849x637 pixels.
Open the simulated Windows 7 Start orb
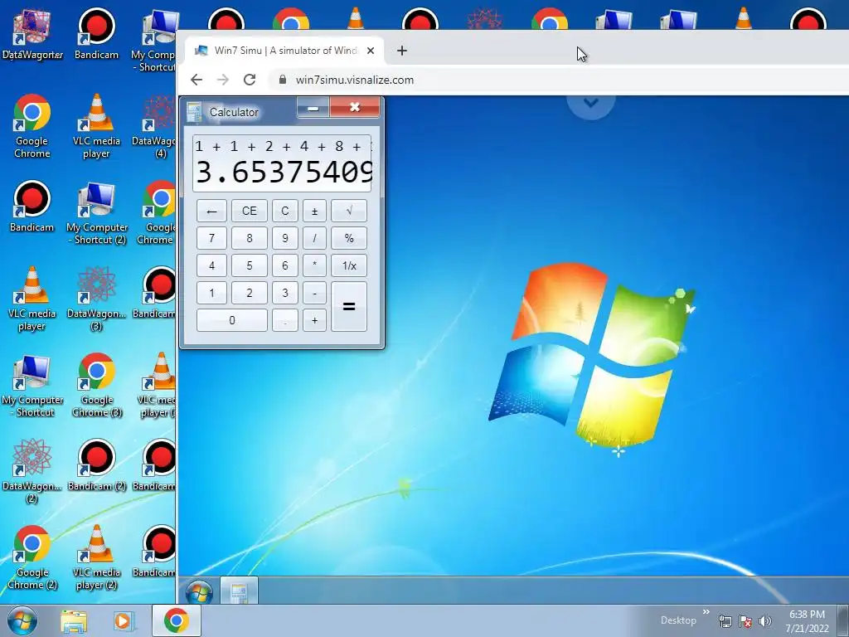coord(199,591)
